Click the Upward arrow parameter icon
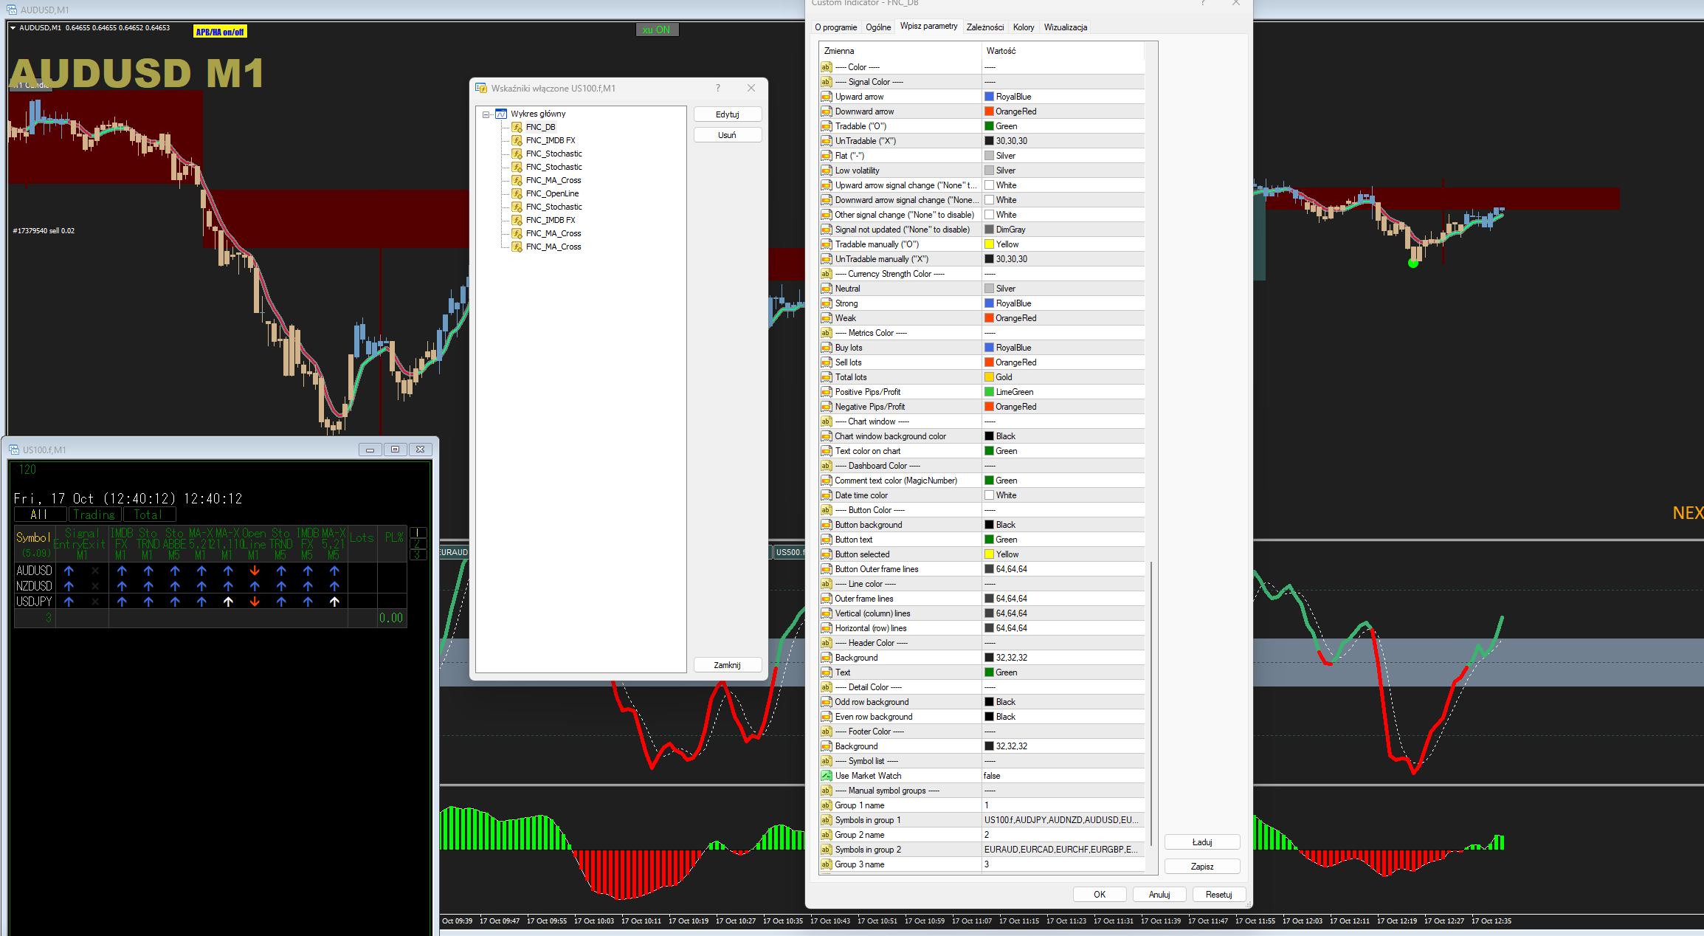Screen dimensions: 1704x936 point(827,97)
